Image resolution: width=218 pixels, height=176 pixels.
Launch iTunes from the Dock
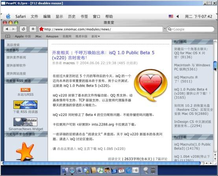[100, 170]
